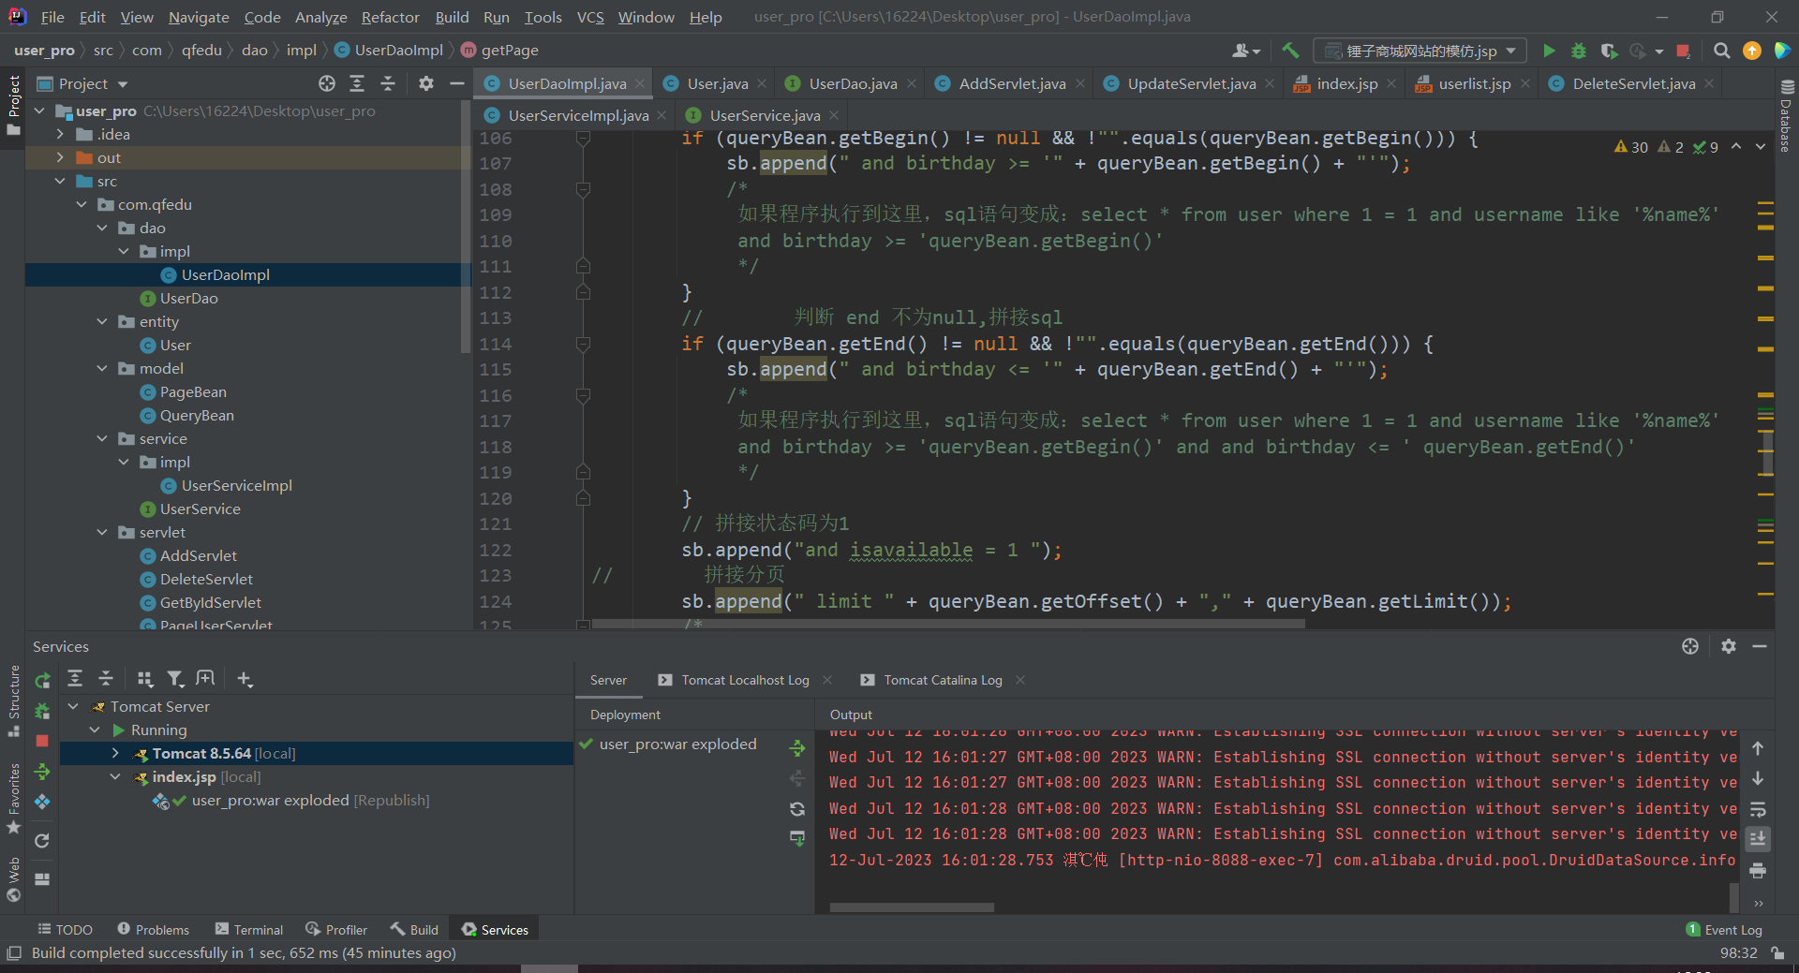Screen dimensions: 1799x973
Task: Open Project panel settings gear
Action: tap(426, 83)
